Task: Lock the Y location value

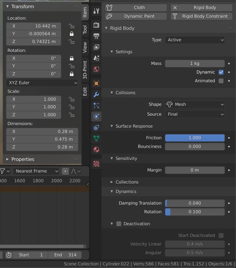Action: 71,34
